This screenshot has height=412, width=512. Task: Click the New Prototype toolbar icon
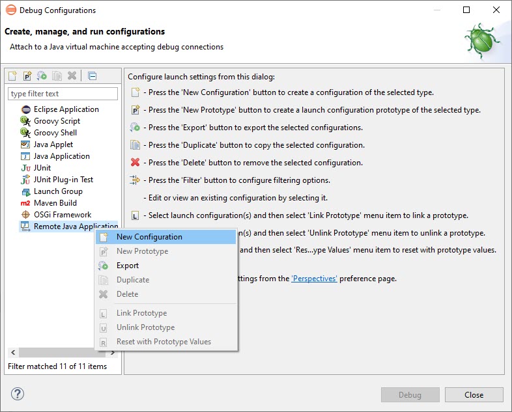27,76
